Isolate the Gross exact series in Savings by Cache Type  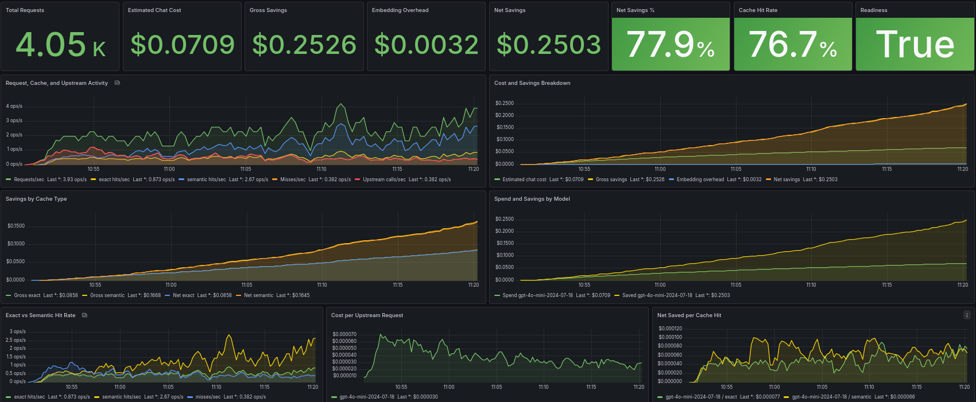pyautogui.click(x=27, y=295)
